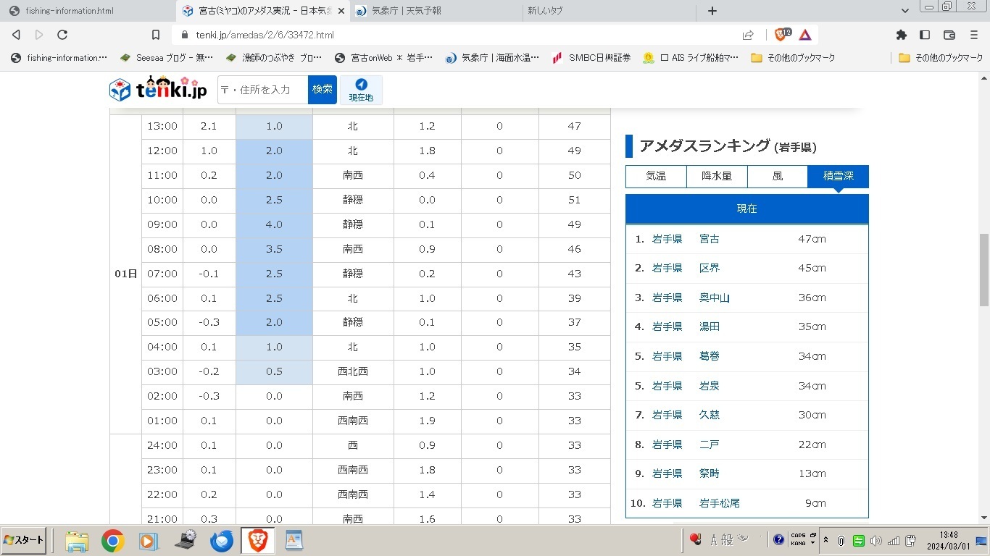The width and height of the screenshot is (990, 556).
Task: Bookmark this page with the bookmark icon
Action: point(155,35)
